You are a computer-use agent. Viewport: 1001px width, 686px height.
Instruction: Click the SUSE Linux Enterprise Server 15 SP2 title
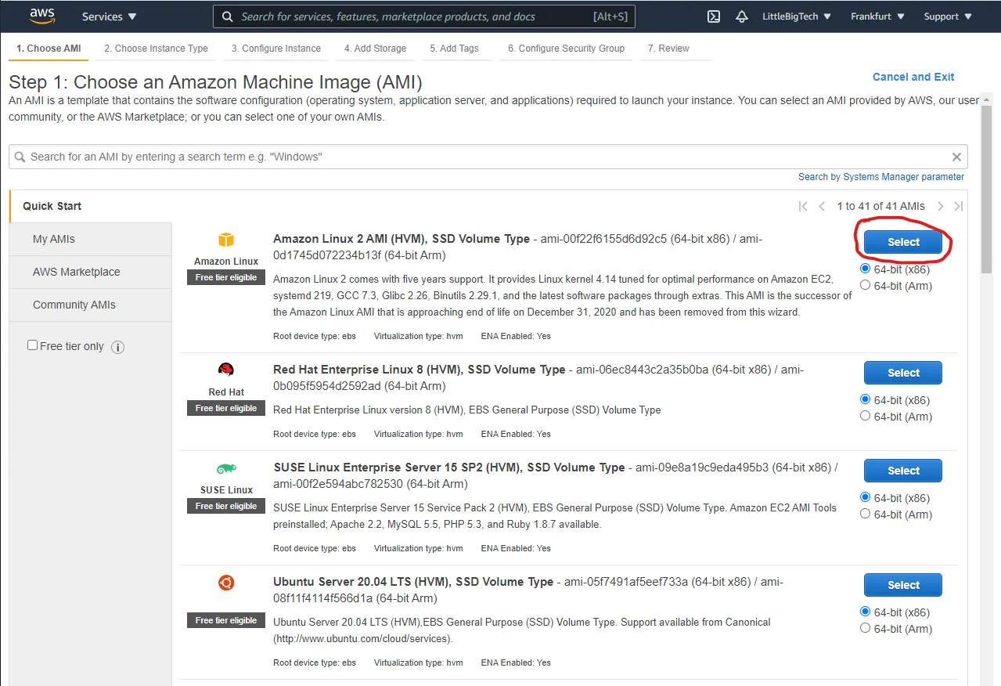[449, 468]
